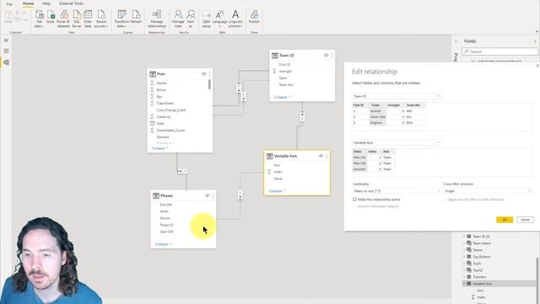The image size is (540, 304).
Task: Select the External Tools tab
Action: 71,3
